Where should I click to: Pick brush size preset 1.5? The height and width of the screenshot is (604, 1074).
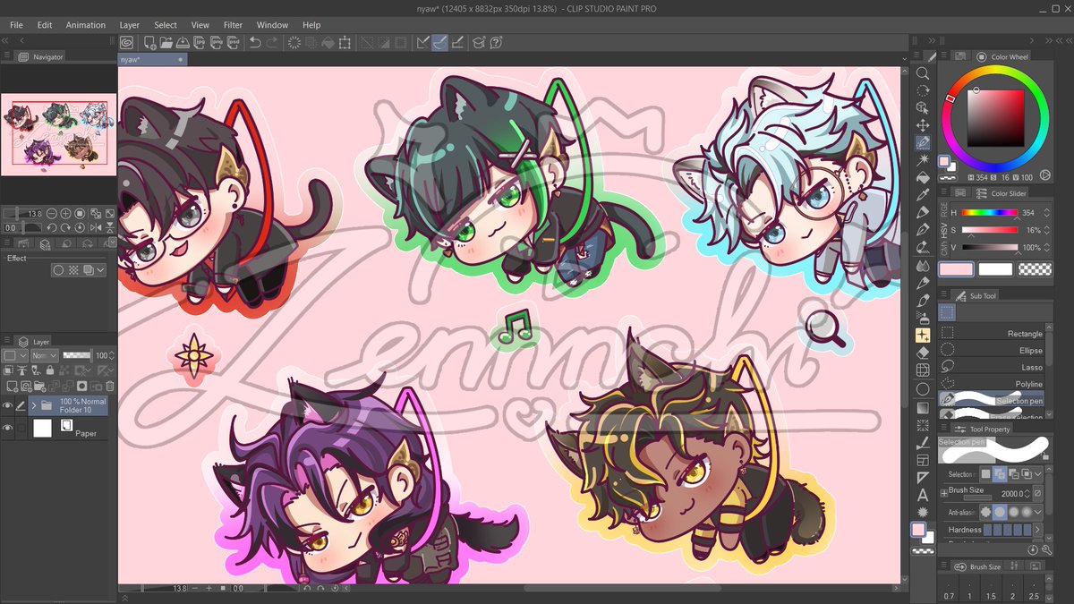click(991, 589)
